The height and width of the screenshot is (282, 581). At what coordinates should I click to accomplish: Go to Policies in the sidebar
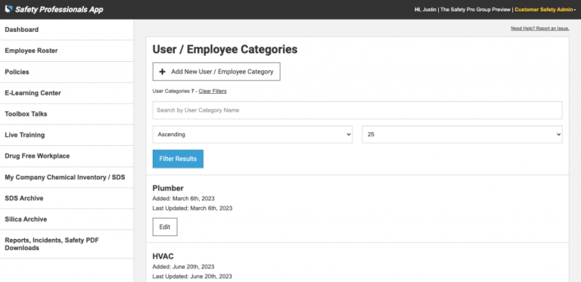[67, 72]
